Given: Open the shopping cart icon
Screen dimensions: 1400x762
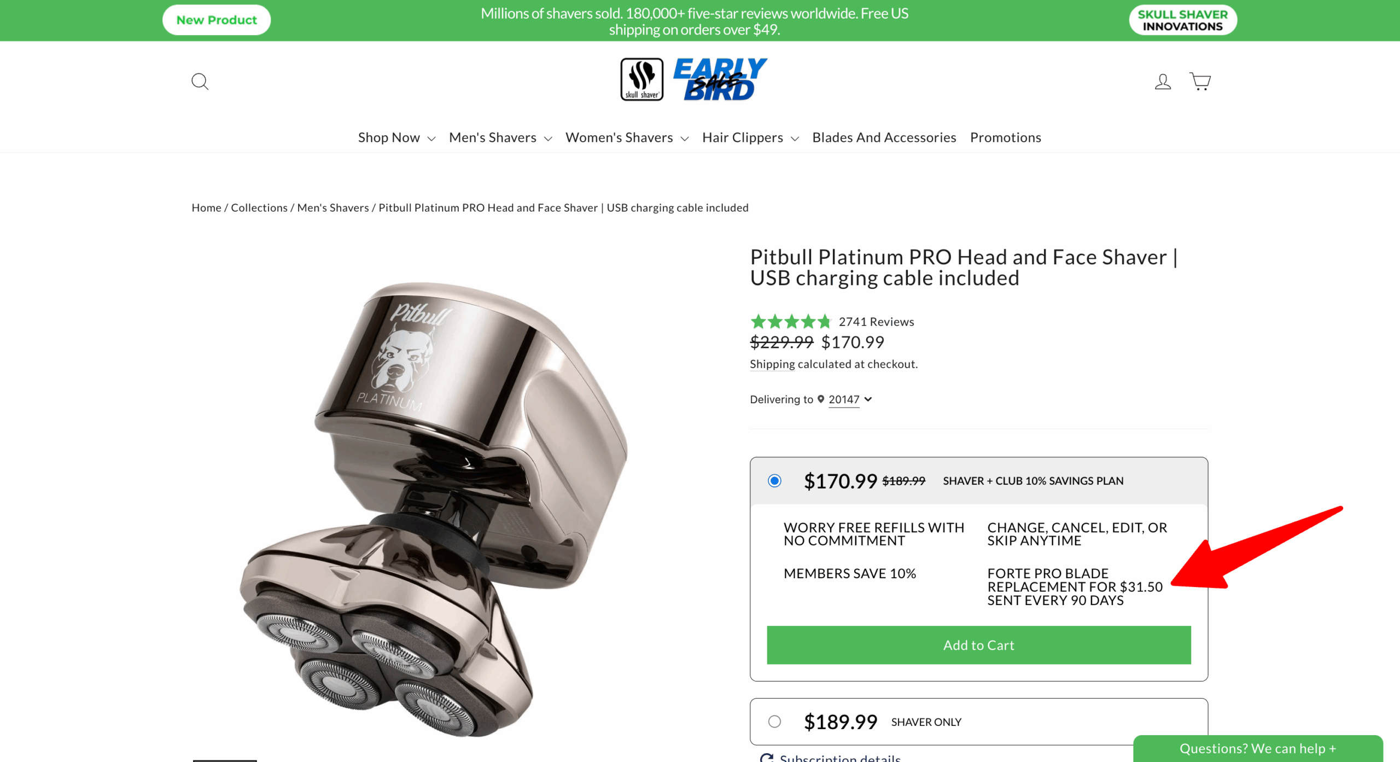Looking at the screenshot, I should [x=1200, y=81].
